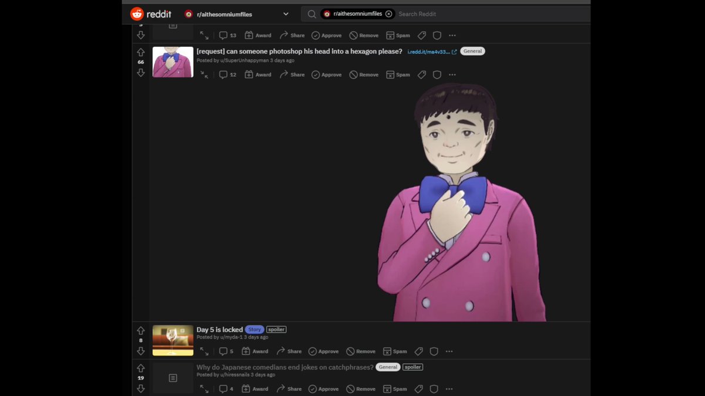The width and height of the screenshot is (705, 396).
Task: Open the r/aithesomniumfiles community dropdown
Action: pyautogui.click(x=237, y=14)
